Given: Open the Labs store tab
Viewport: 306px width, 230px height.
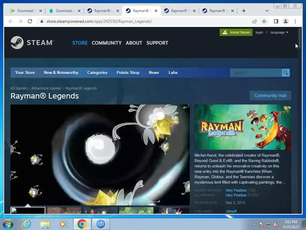Looking at the screenshot, I should (173, 72).
